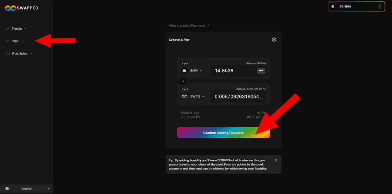Click the SWPD rainbow token icon
The image size is (392, 194).
tap(184, 96)
